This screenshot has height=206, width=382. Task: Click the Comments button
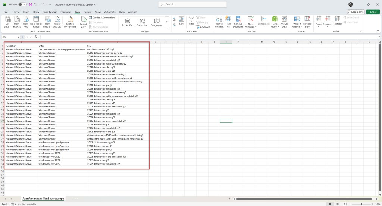coord(356,12)
